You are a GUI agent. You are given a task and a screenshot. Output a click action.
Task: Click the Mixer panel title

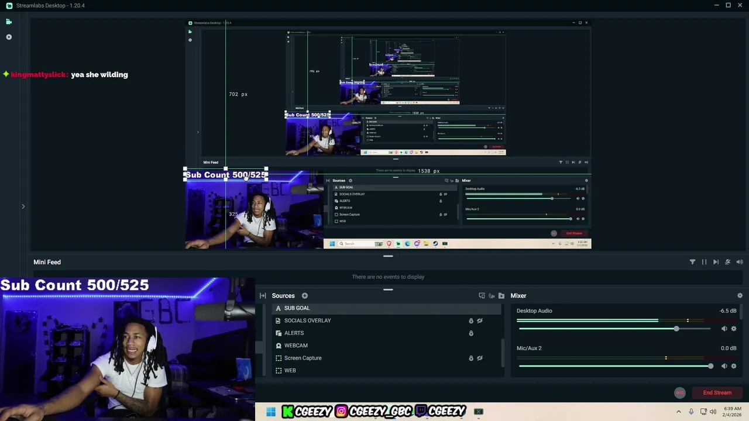click(x=518, y=296)
